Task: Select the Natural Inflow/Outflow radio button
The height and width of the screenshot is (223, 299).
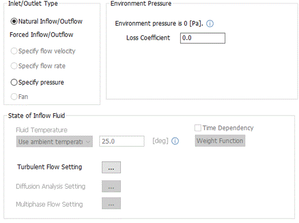Action: [x=14, y=21]
